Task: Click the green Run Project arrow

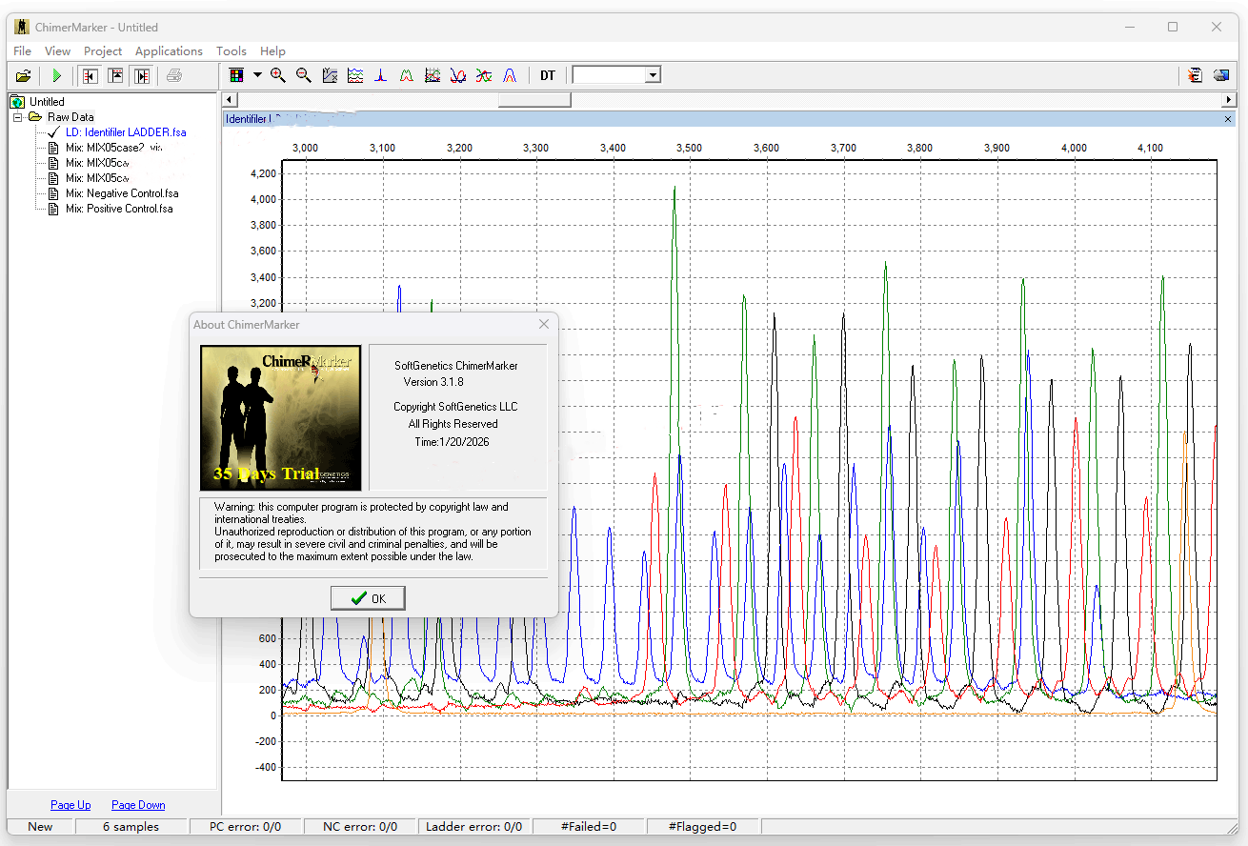Action: 57,75
